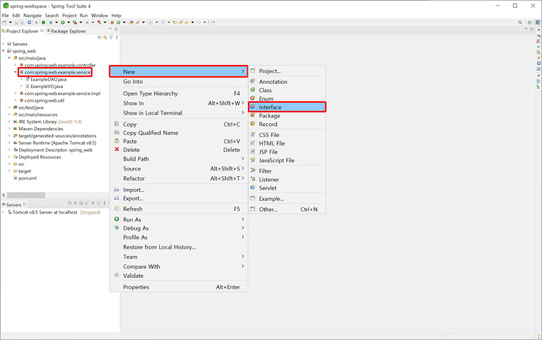Click the Link with Editor icon in Project Explorer
Screen dimensions: 542x340
(105, 37)
